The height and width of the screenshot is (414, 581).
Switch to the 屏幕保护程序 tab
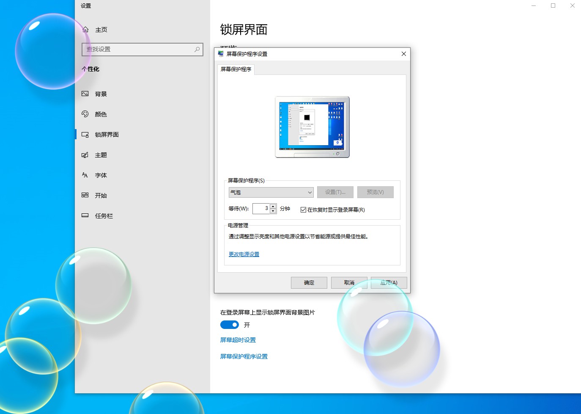tap(236, 69)
